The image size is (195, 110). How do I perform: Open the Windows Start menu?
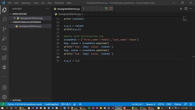[2, 108]
